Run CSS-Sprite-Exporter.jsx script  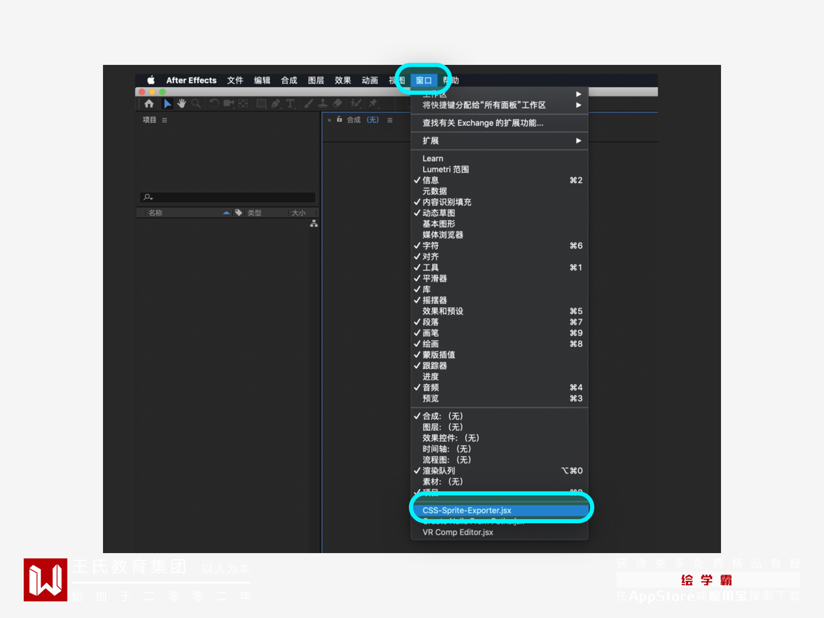tap(500, 510)
